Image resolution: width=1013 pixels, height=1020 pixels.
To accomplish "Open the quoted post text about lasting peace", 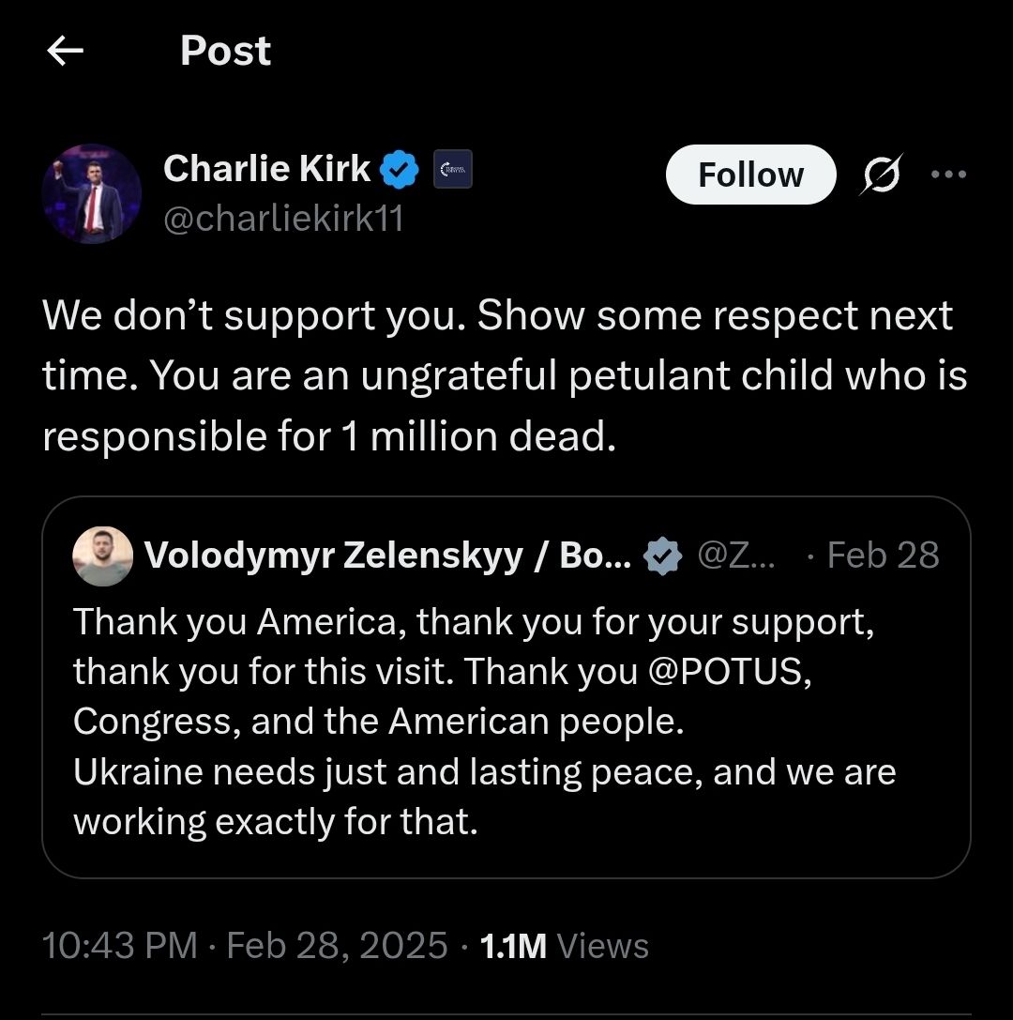I will coord(484,771).
